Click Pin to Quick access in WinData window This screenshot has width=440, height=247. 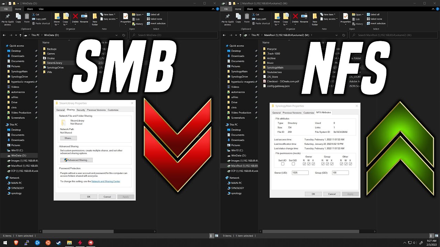(x=8, y=19)
